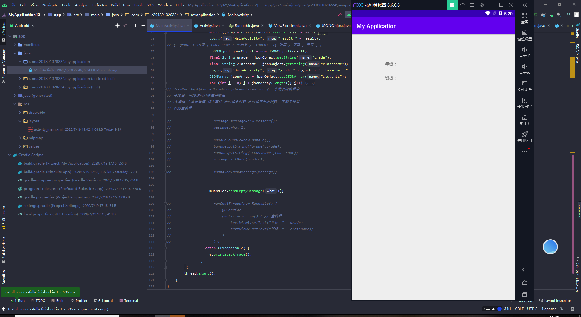Select activity_main.xml in the project tree
The width and height of the screenshot is (581, 317).
point(48,129)
